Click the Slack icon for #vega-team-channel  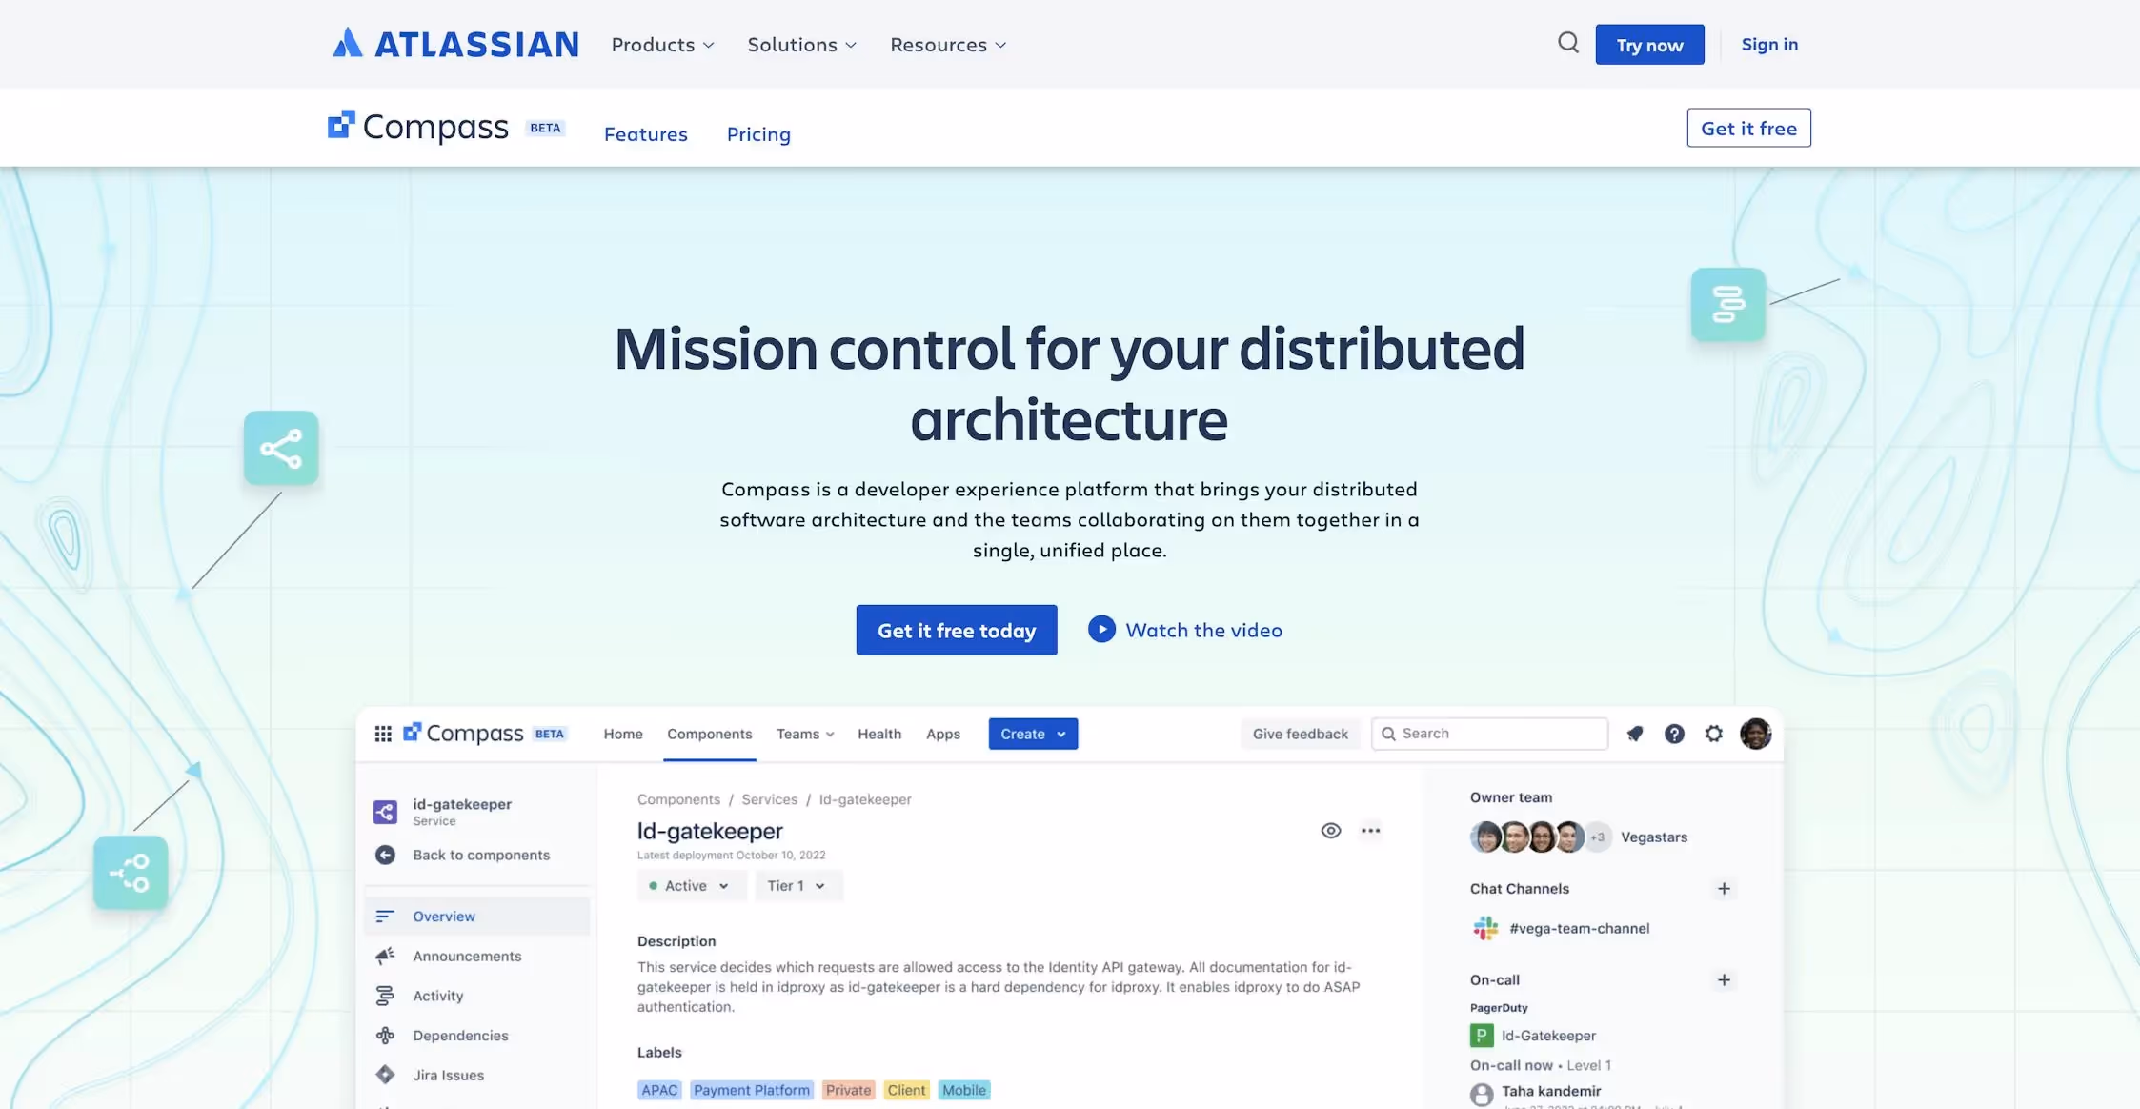(x=1484, y=928)
